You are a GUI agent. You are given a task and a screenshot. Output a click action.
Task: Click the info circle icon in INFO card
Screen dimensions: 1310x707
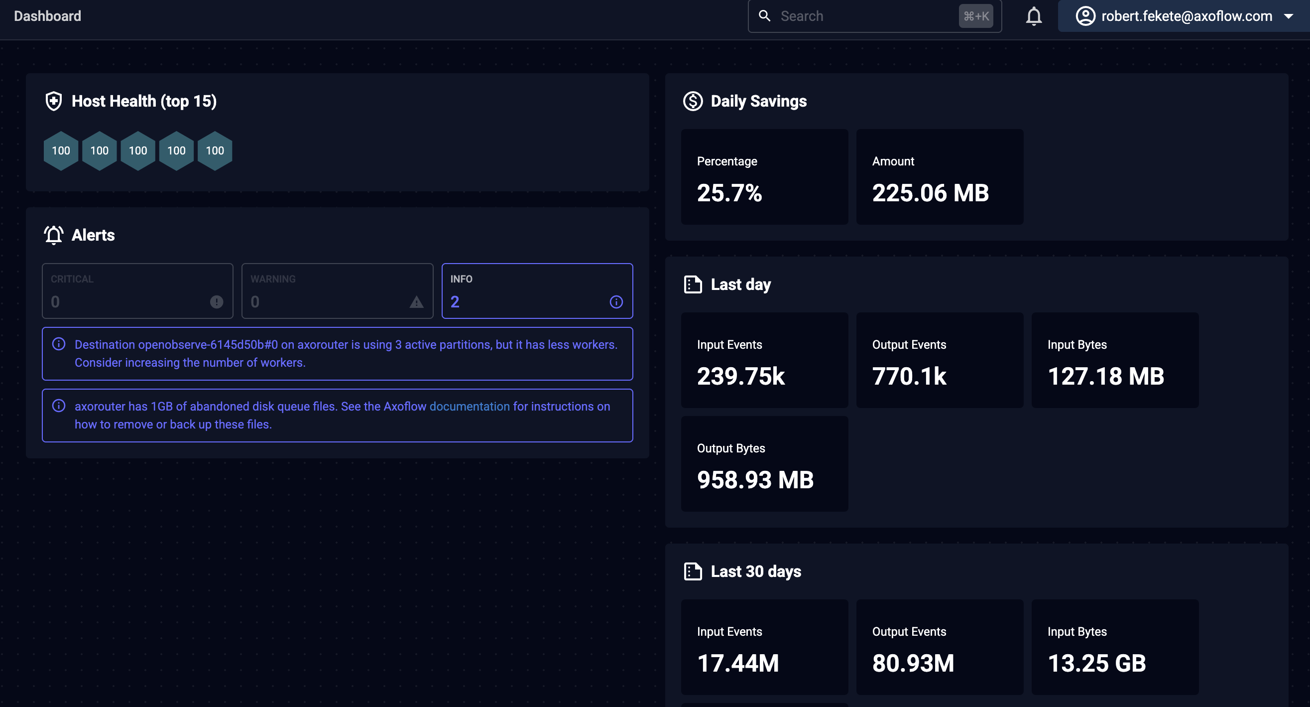[616, 302]
